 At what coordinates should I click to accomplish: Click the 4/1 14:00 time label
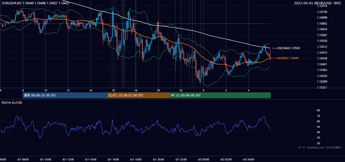coord(91,160)
